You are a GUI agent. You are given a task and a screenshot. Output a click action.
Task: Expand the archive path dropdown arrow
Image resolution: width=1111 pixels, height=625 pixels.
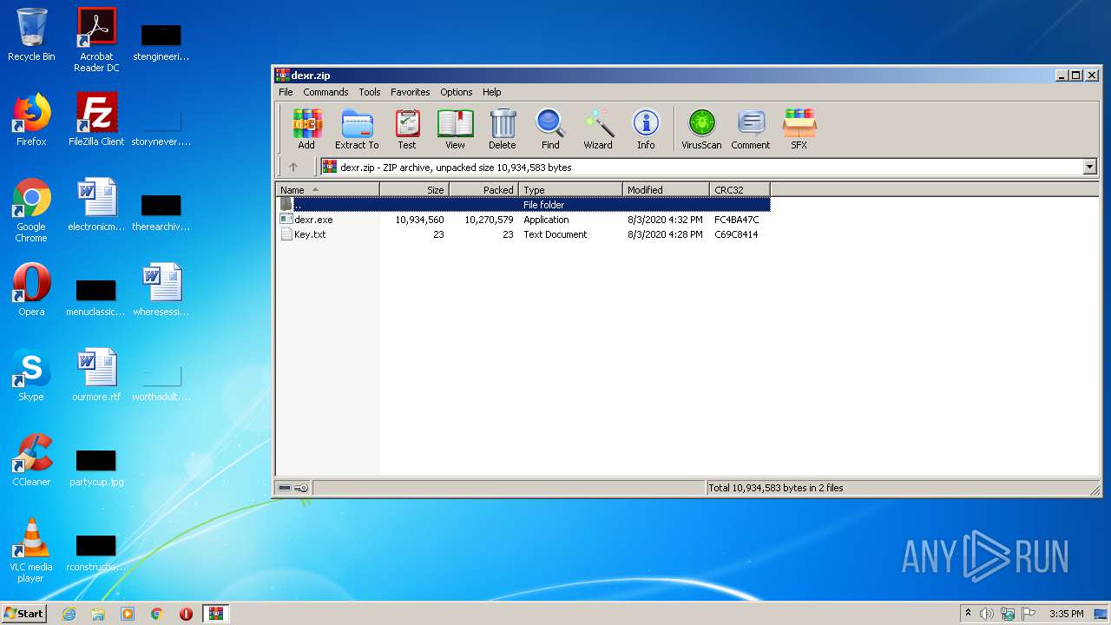(x=1090, y=168)
